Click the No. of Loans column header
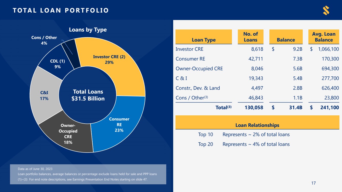 coord(250,37)
